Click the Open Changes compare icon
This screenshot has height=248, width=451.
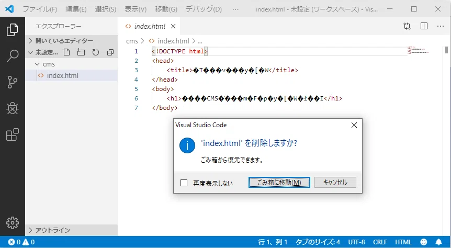(407, 26)
